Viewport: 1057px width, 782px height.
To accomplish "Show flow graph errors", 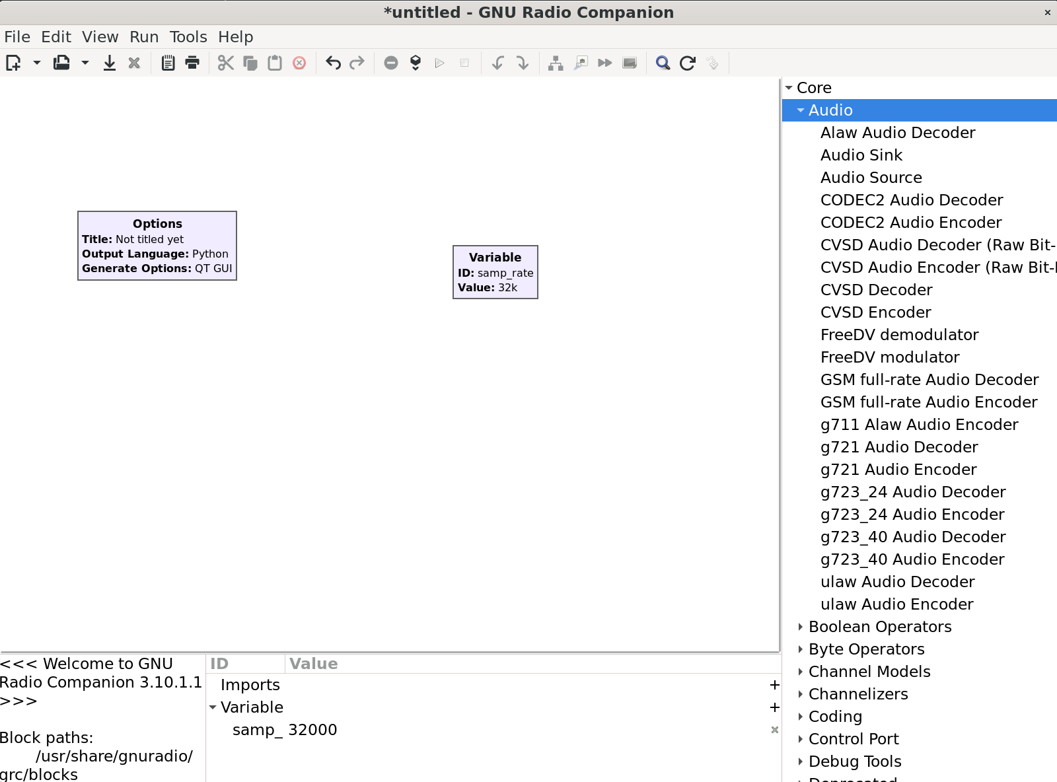I will 391,63.
